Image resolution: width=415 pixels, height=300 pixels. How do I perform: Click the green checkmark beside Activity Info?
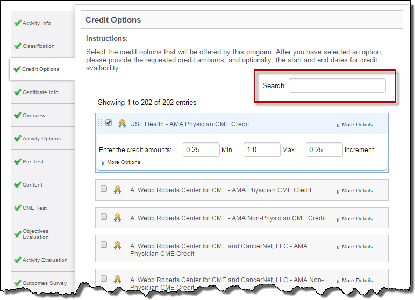coord(17,23)
